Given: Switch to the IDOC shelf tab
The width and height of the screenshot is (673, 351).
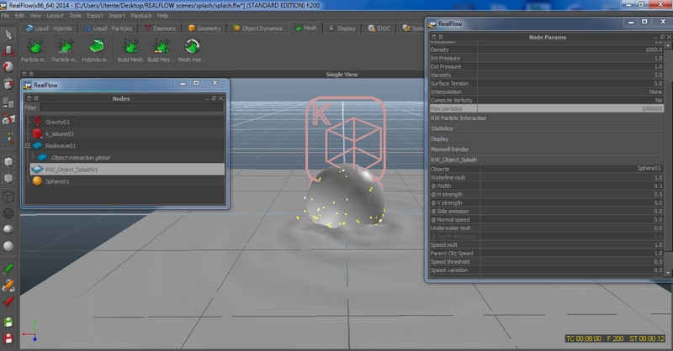Looking at the screenshot, I should click(379, 29).
